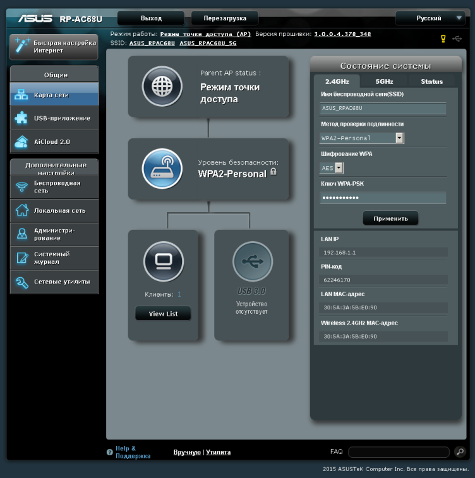Open the Сетевые утилиты menu item
Image resolution: width=475 pixels, height=478 pixels.
click(x=54, y=282)
